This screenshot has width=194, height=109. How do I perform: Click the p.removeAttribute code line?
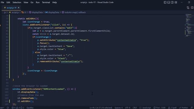click(x=60, y=61)
